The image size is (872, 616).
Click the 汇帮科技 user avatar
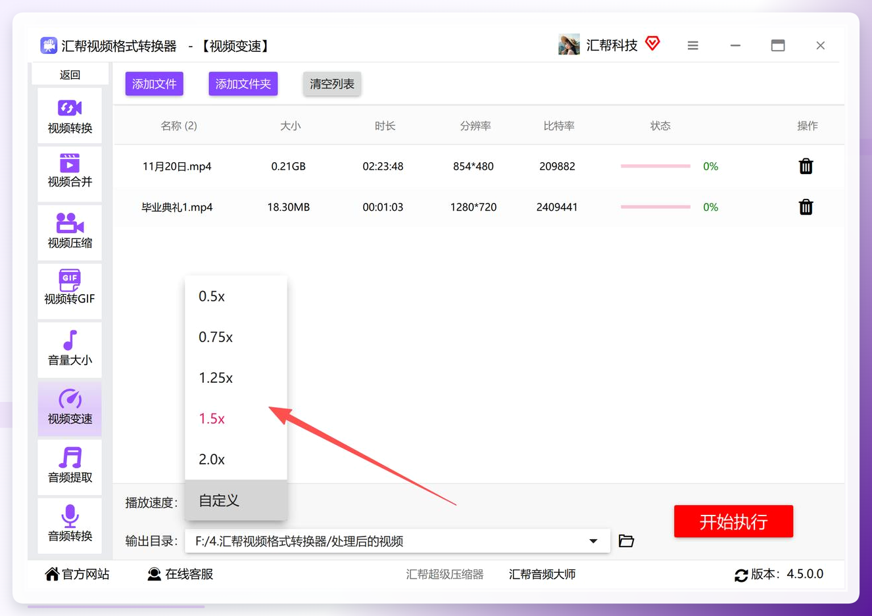click(569, 45)
